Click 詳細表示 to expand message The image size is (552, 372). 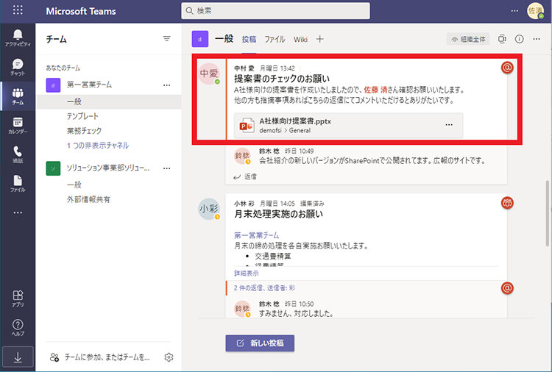tap(247, 273)
